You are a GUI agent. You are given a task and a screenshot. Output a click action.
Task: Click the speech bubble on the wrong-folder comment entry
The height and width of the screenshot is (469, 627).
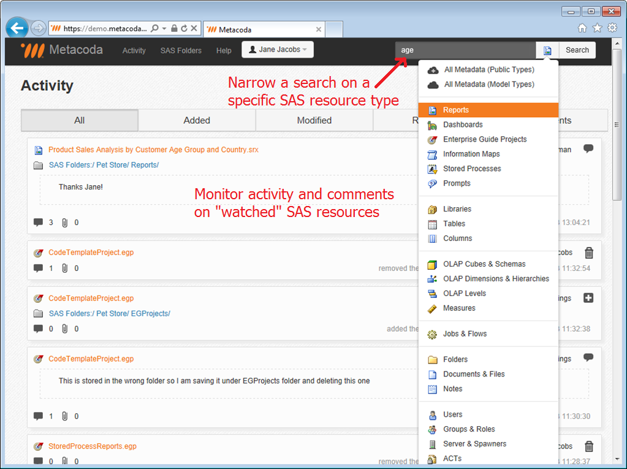[588, 357]
